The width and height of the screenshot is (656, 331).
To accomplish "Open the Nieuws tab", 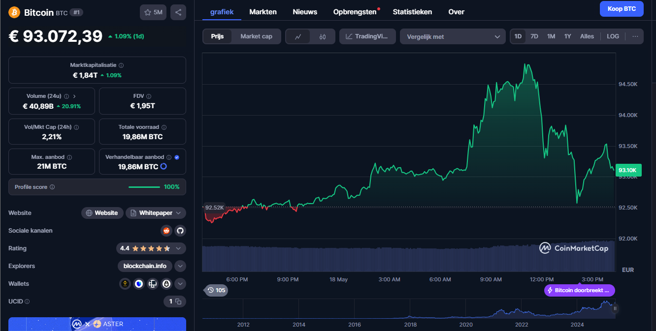I will tap(305, 12).
